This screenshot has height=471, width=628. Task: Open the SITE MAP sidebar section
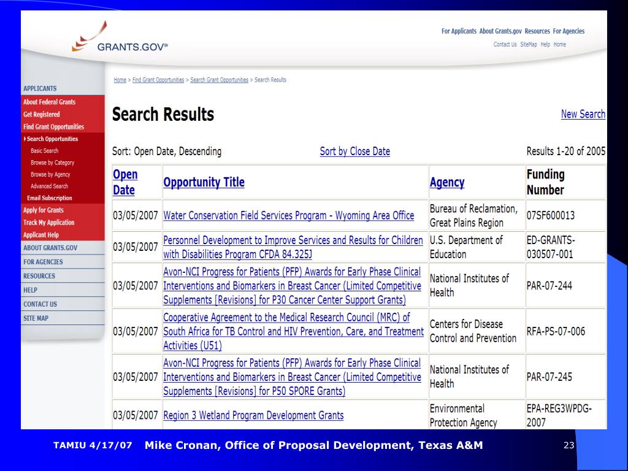[36, 318]
